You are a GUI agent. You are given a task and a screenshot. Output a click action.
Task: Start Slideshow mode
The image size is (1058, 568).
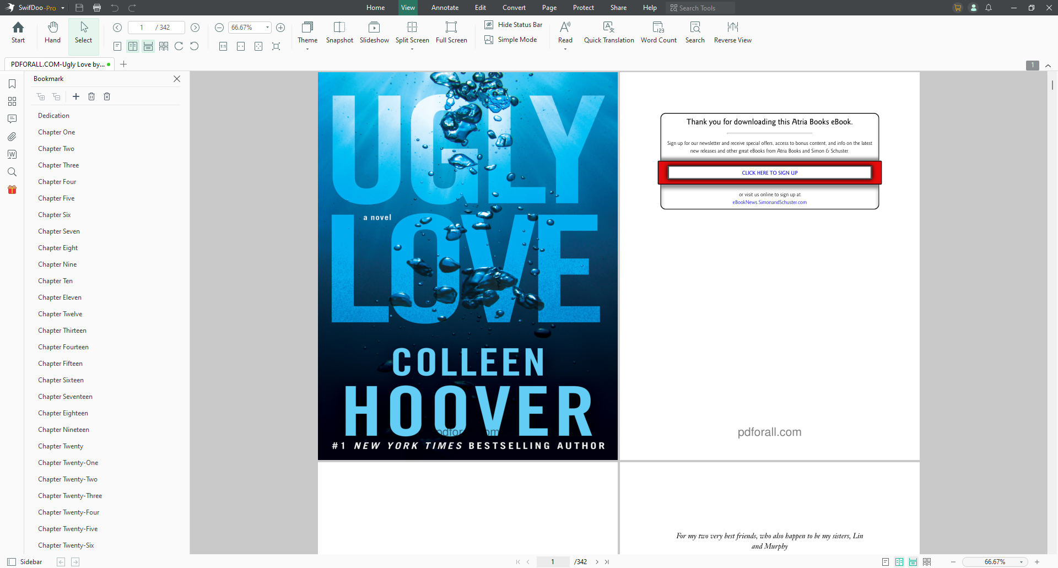click(374, 33)
